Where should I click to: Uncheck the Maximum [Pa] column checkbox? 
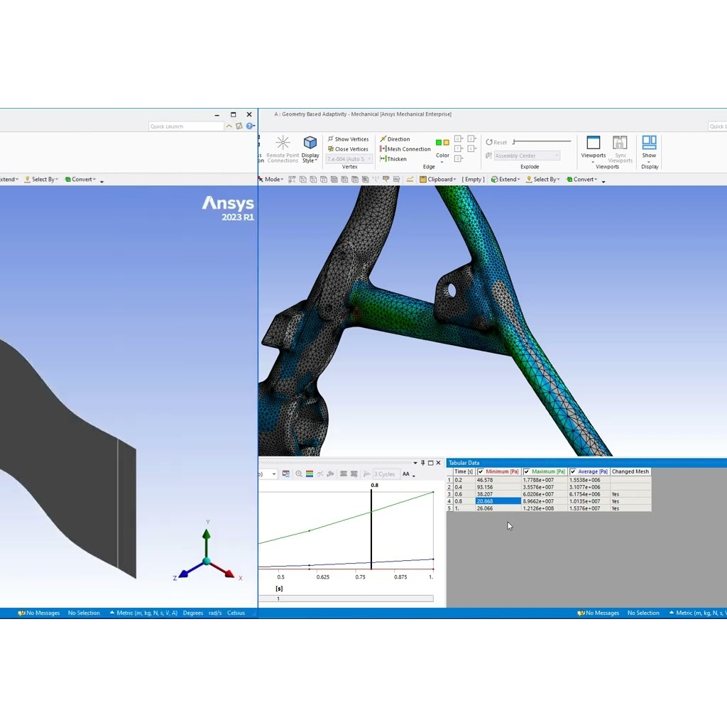point(527,471)
